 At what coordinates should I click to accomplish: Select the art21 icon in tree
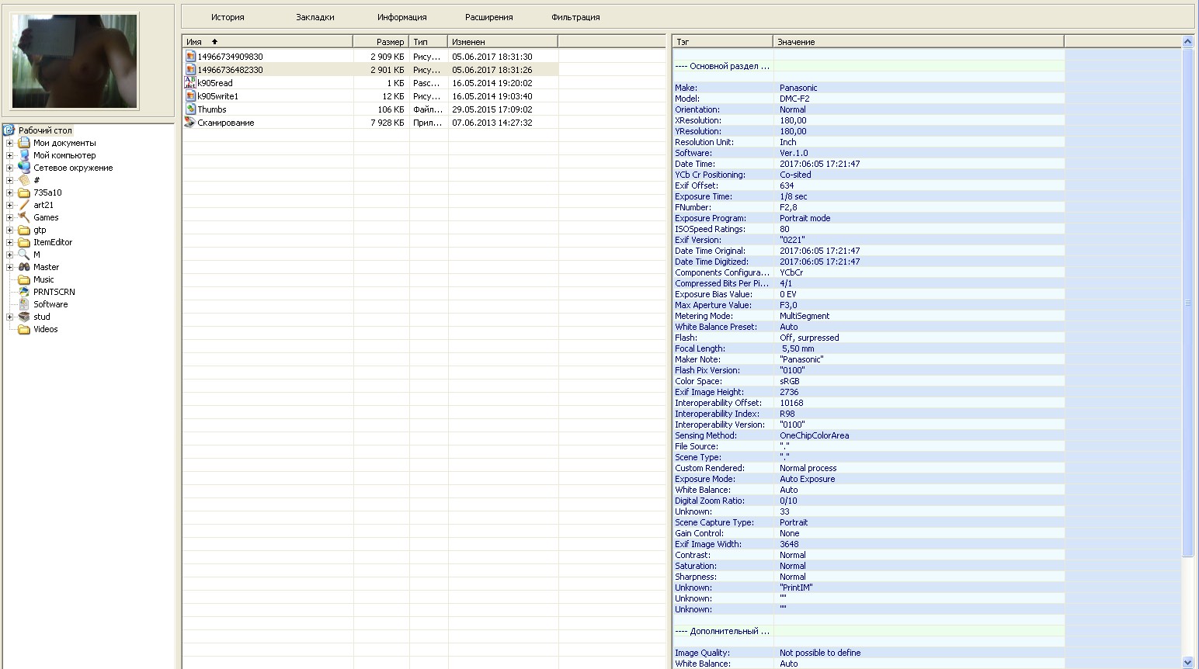pos(24,205)
